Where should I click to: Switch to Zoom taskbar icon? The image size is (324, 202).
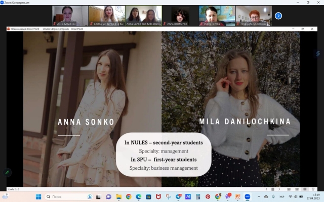coord(248,196)
